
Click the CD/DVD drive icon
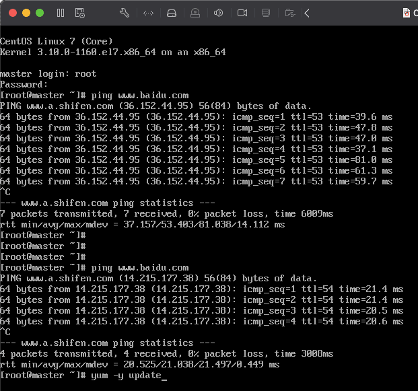coord(195,13)
